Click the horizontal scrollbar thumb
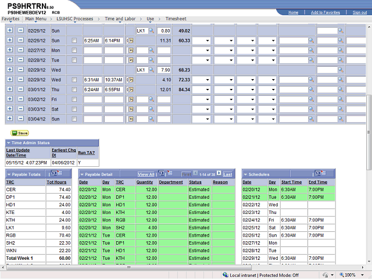 [x=129, y=267]
